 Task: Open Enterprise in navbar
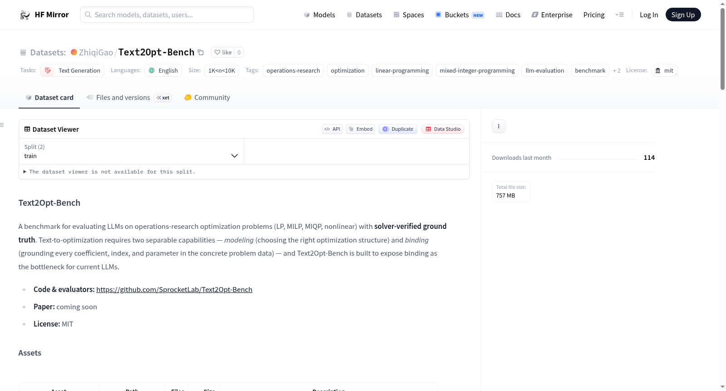[552, 15]
